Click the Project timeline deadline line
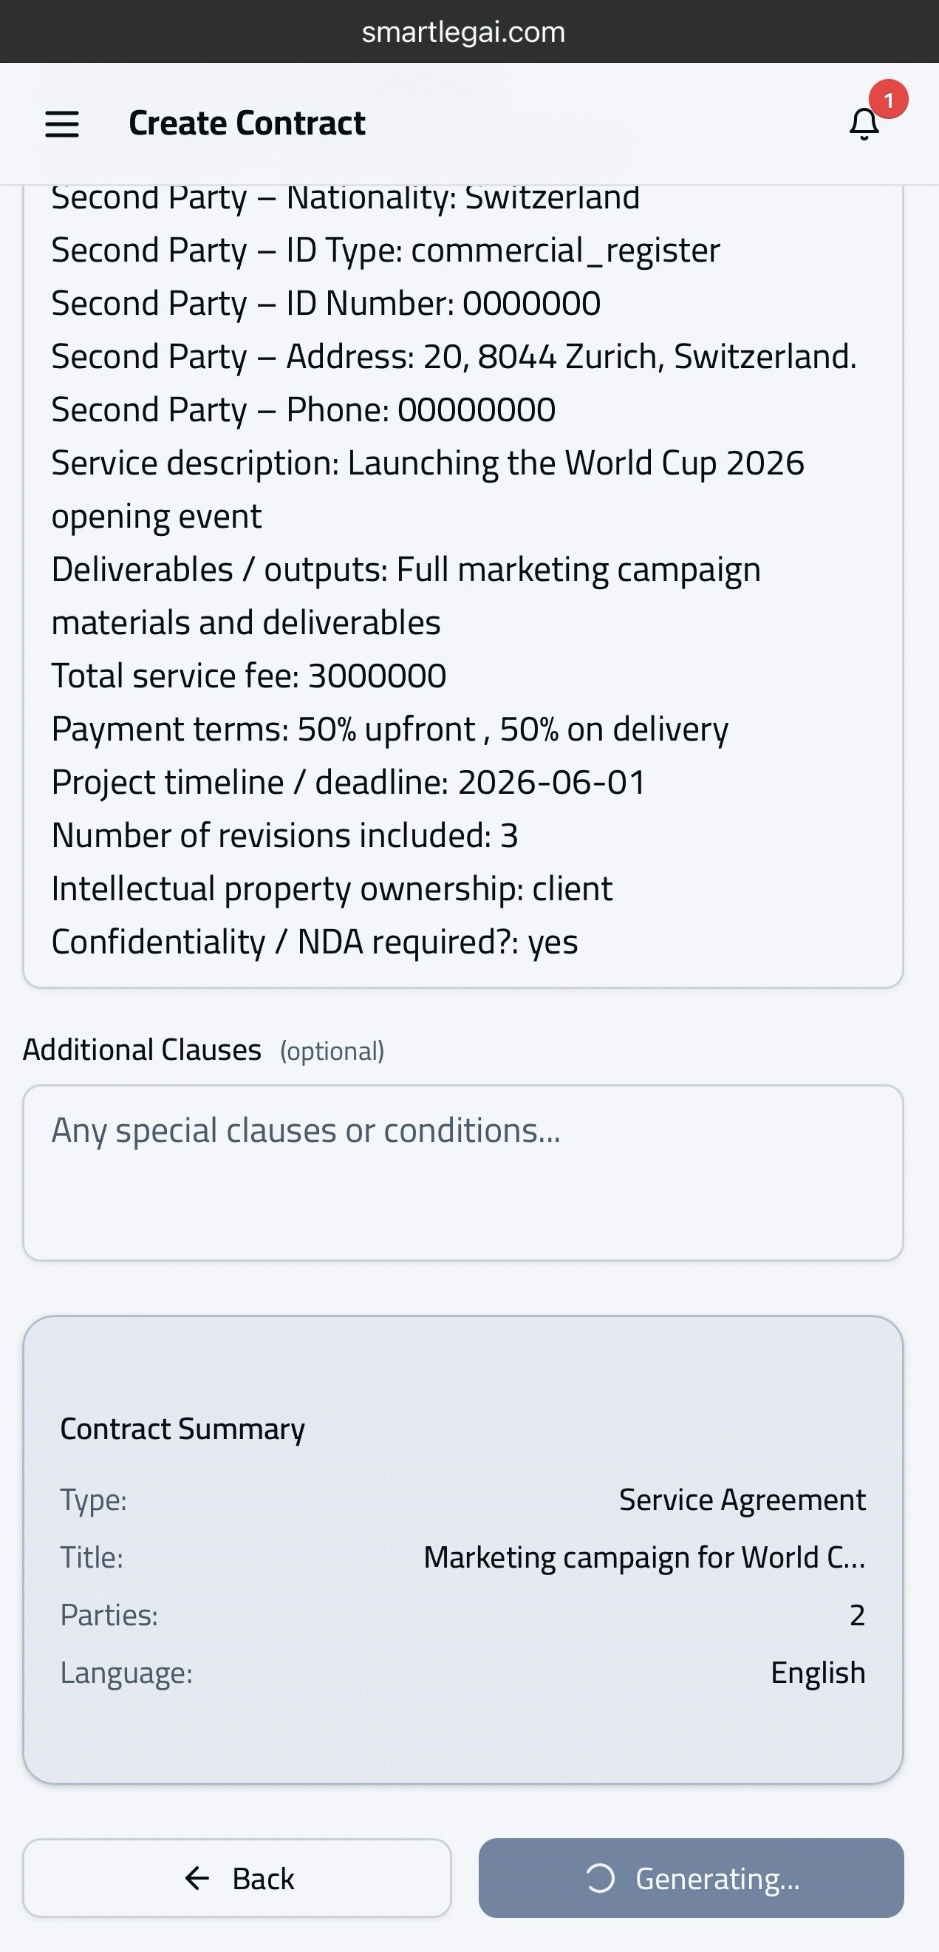The image size is (939, 1952). click(x=347, y=782)
